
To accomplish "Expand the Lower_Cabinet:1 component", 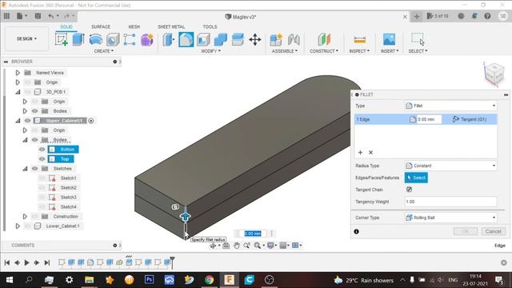I will 18,226.
